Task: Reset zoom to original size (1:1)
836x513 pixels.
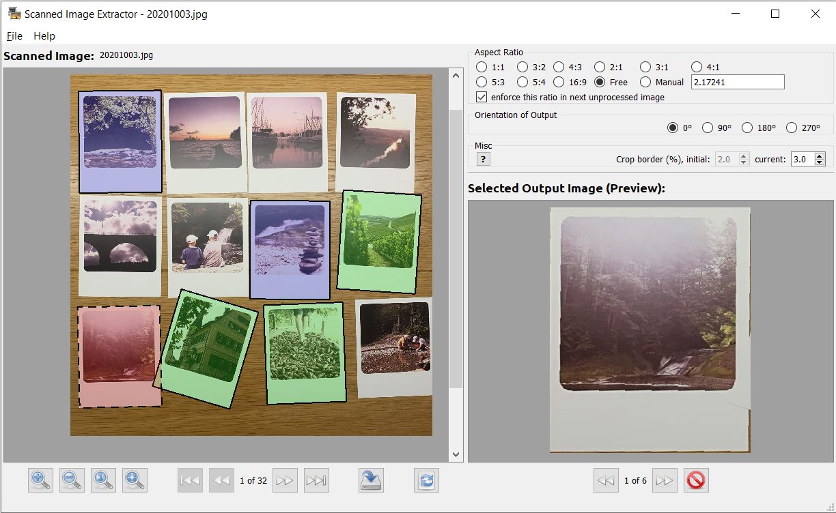Action: [x=104, y=480]
